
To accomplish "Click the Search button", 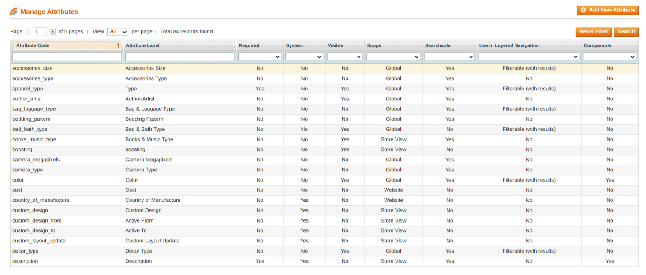I will tap(626, 32).
